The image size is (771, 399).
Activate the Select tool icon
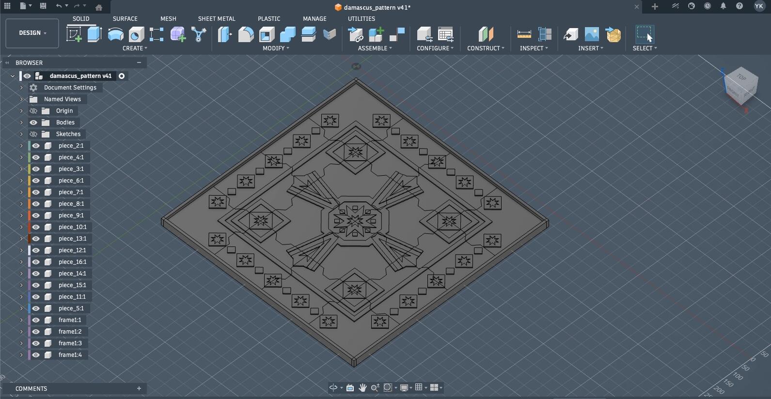[x=645, y=34]
